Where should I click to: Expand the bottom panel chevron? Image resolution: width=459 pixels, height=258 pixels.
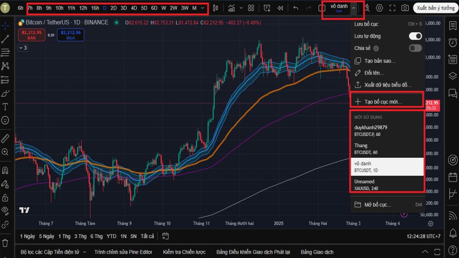pos(425,252)
